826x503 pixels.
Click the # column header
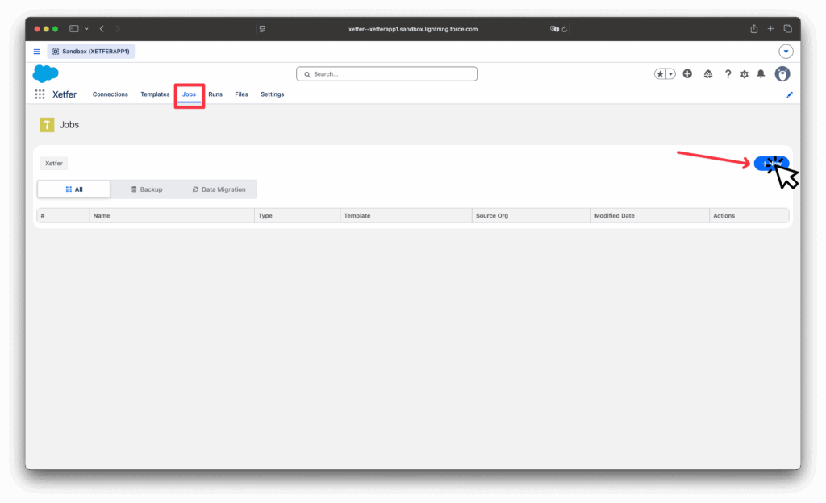(x=63, y=216)
